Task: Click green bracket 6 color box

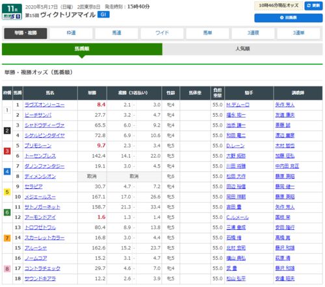Action: click(7, 212)
